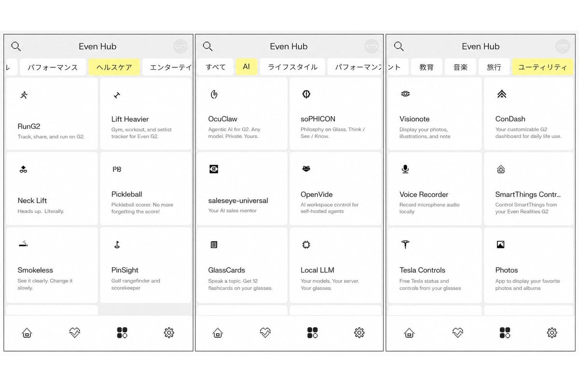579x386 pixels.
Task: Open the ConDash app title
Action: (510, 119)
